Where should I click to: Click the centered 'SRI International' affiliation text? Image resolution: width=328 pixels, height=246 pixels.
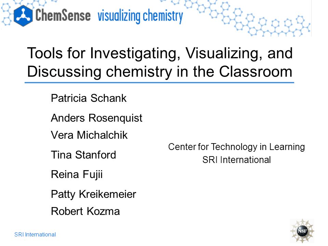236,160
